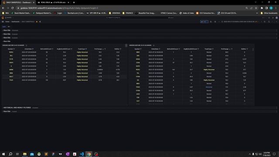Open the GRAFANA bookmarks folder

pos(114,13)
